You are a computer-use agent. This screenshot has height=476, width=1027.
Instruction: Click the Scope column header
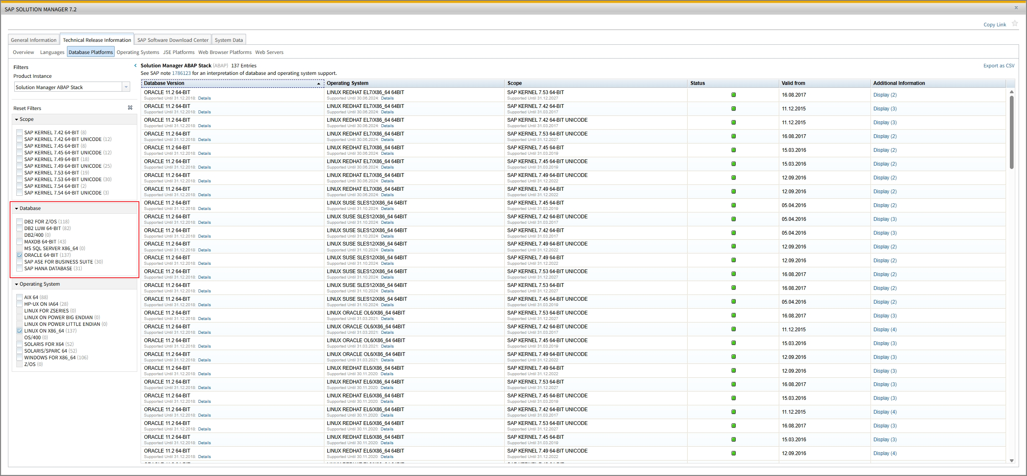pos(596,83)
